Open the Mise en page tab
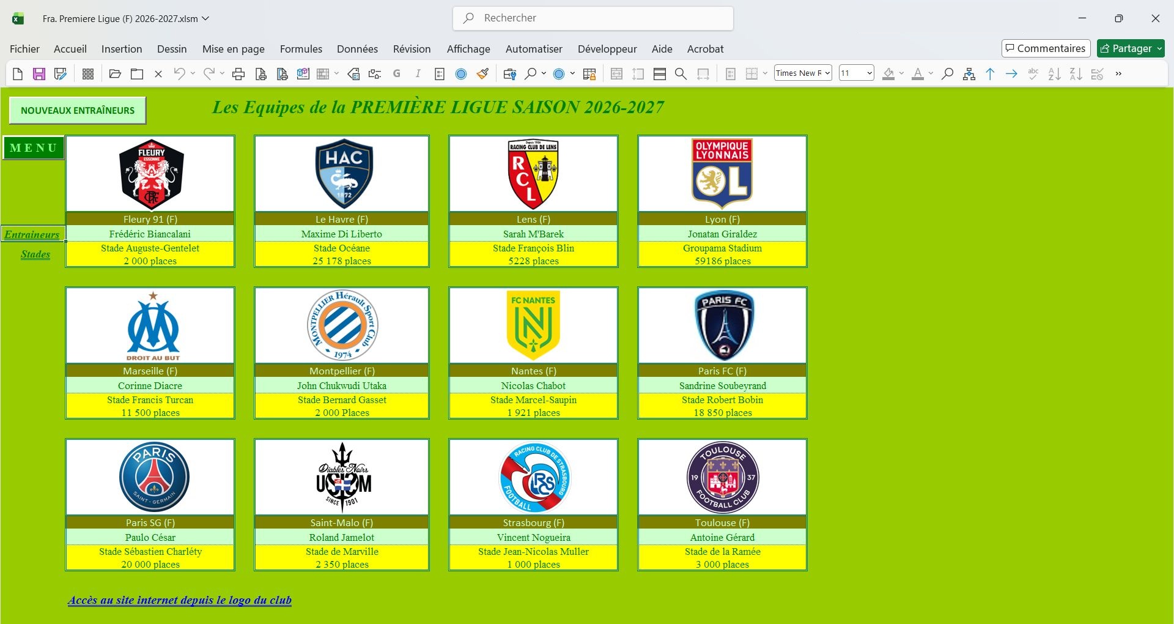The width and height of the screenshot is (1174, 624). pyautogui.click(x=234, y=49)
